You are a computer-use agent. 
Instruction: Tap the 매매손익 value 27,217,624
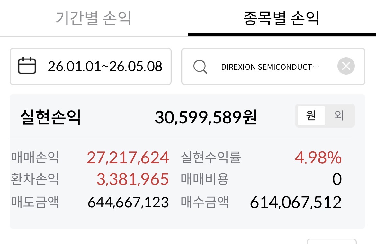coord(128,158)
